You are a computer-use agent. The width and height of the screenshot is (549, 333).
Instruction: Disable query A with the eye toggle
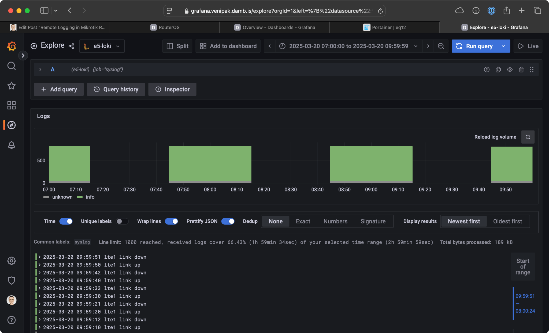click(x=510, y=69)
